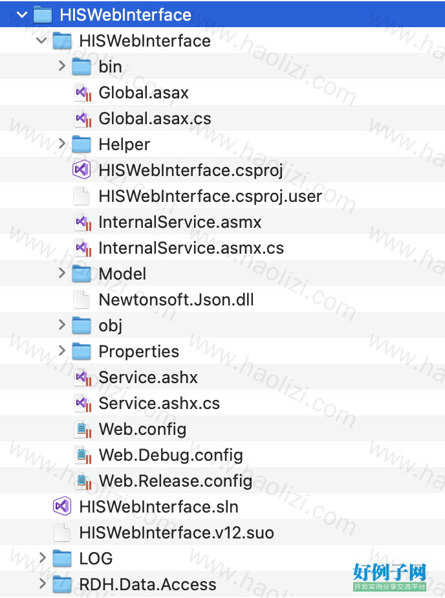Select the HISWebInterface.sln file name
Screen dimensions: 445x598
(159, 507)
